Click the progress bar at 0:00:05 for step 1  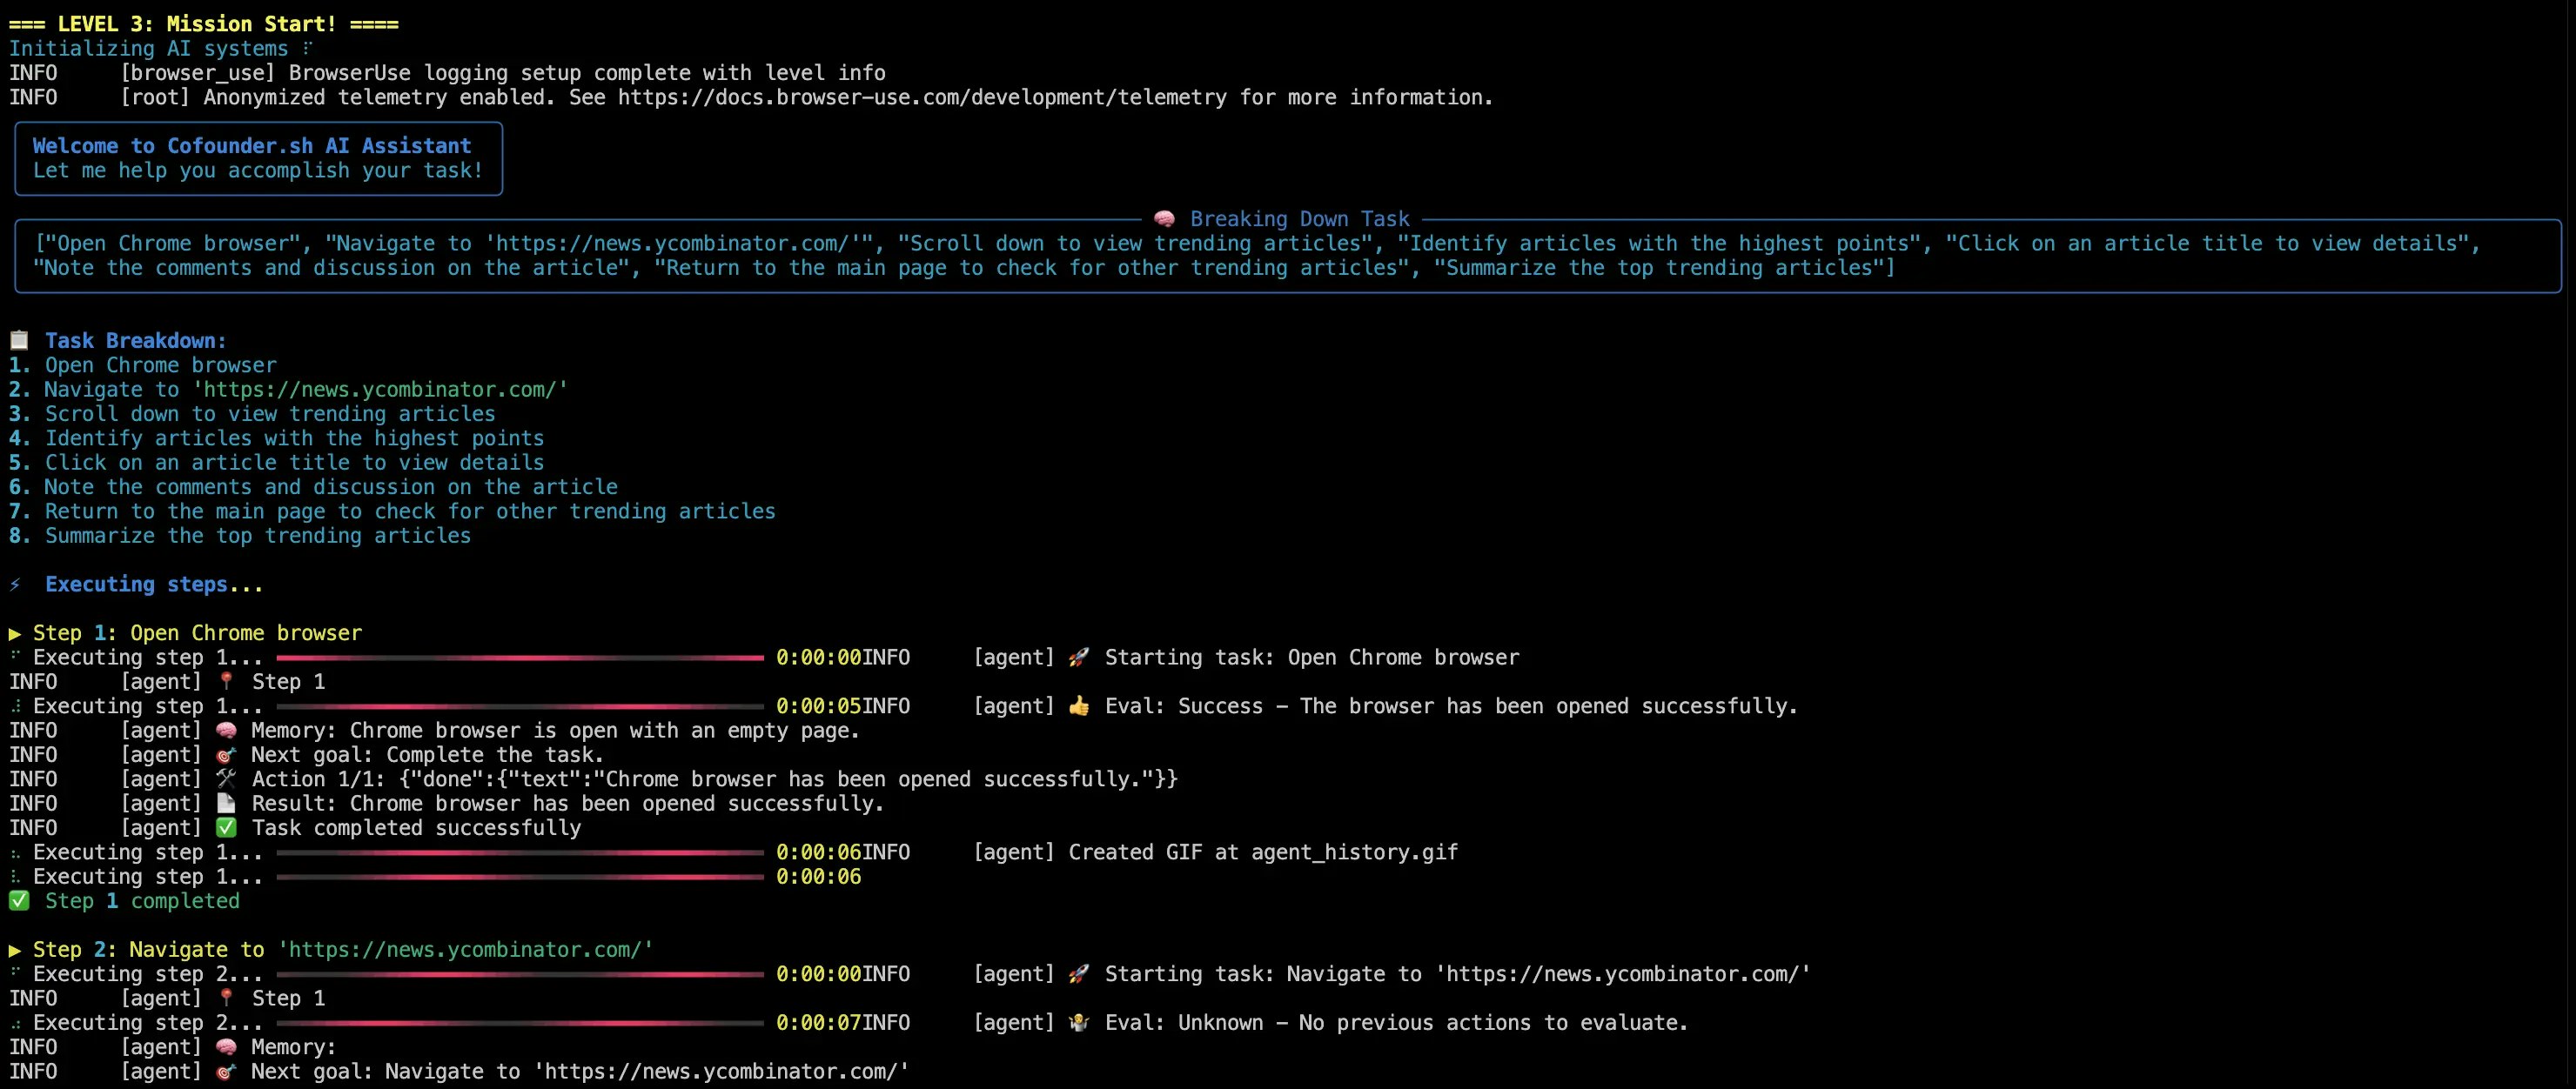point(520,706)
